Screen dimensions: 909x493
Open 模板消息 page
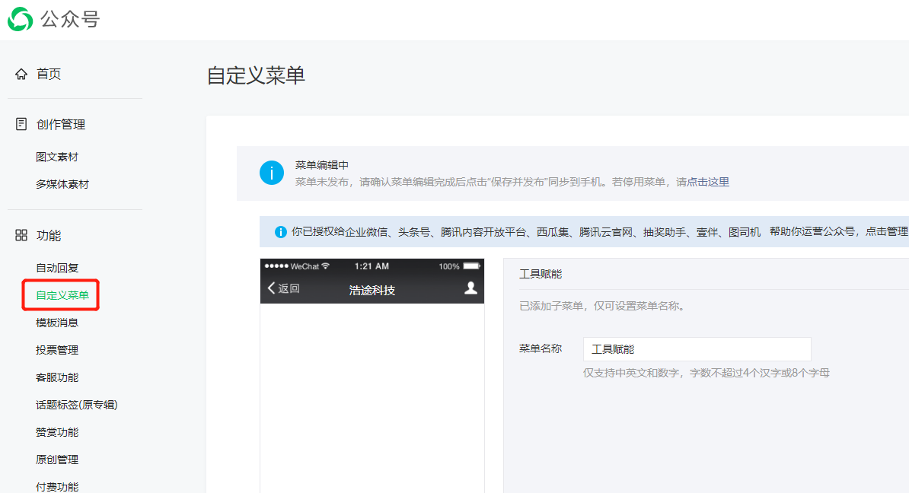click(57, 323)
